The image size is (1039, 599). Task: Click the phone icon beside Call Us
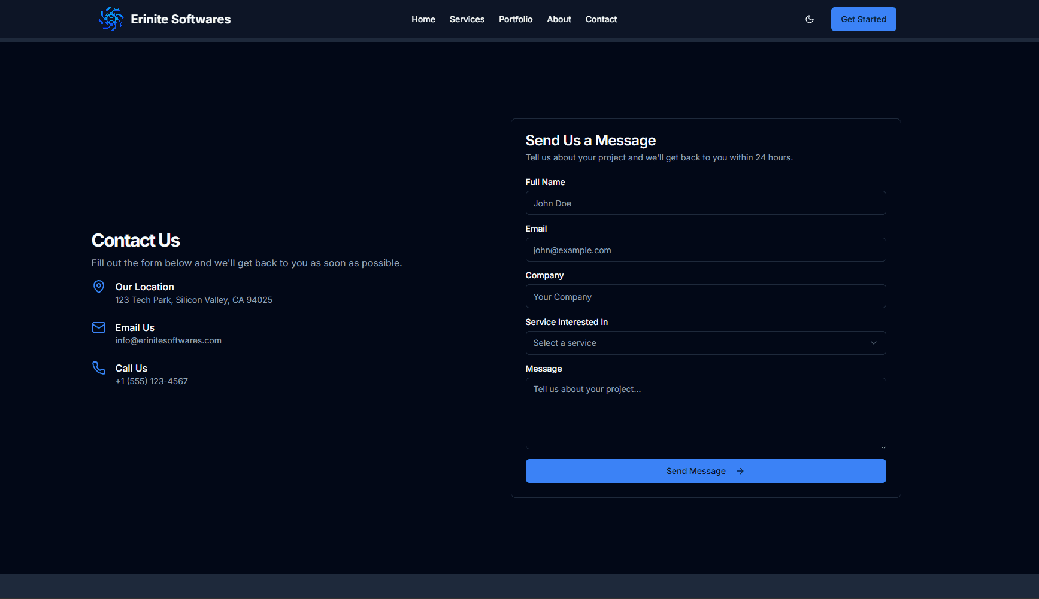click(x=98, y=367)
